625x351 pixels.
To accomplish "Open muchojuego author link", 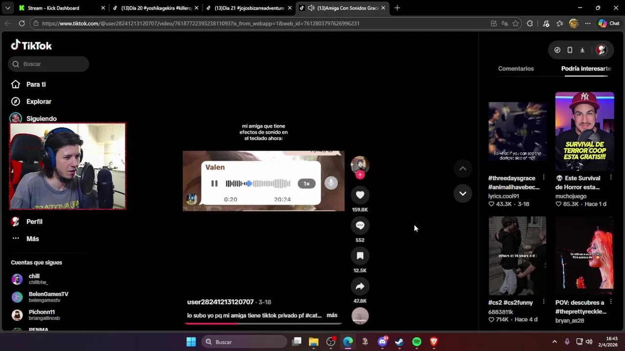I will pyautogui.click(x=571, y=196).
